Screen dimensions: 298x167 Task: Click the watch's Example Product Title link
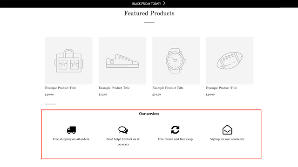(x=168, y=88)
